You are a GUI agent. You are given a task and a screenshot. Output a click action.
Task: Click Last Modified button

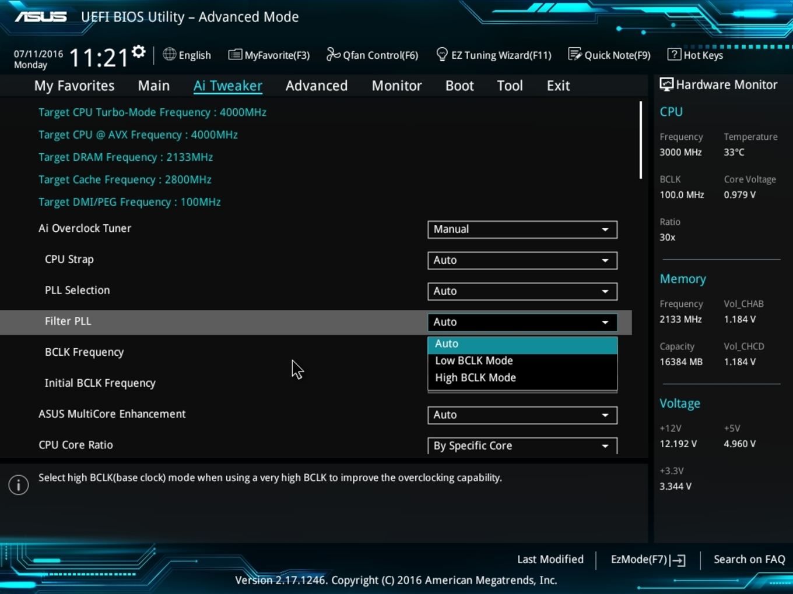coord(550,560)
